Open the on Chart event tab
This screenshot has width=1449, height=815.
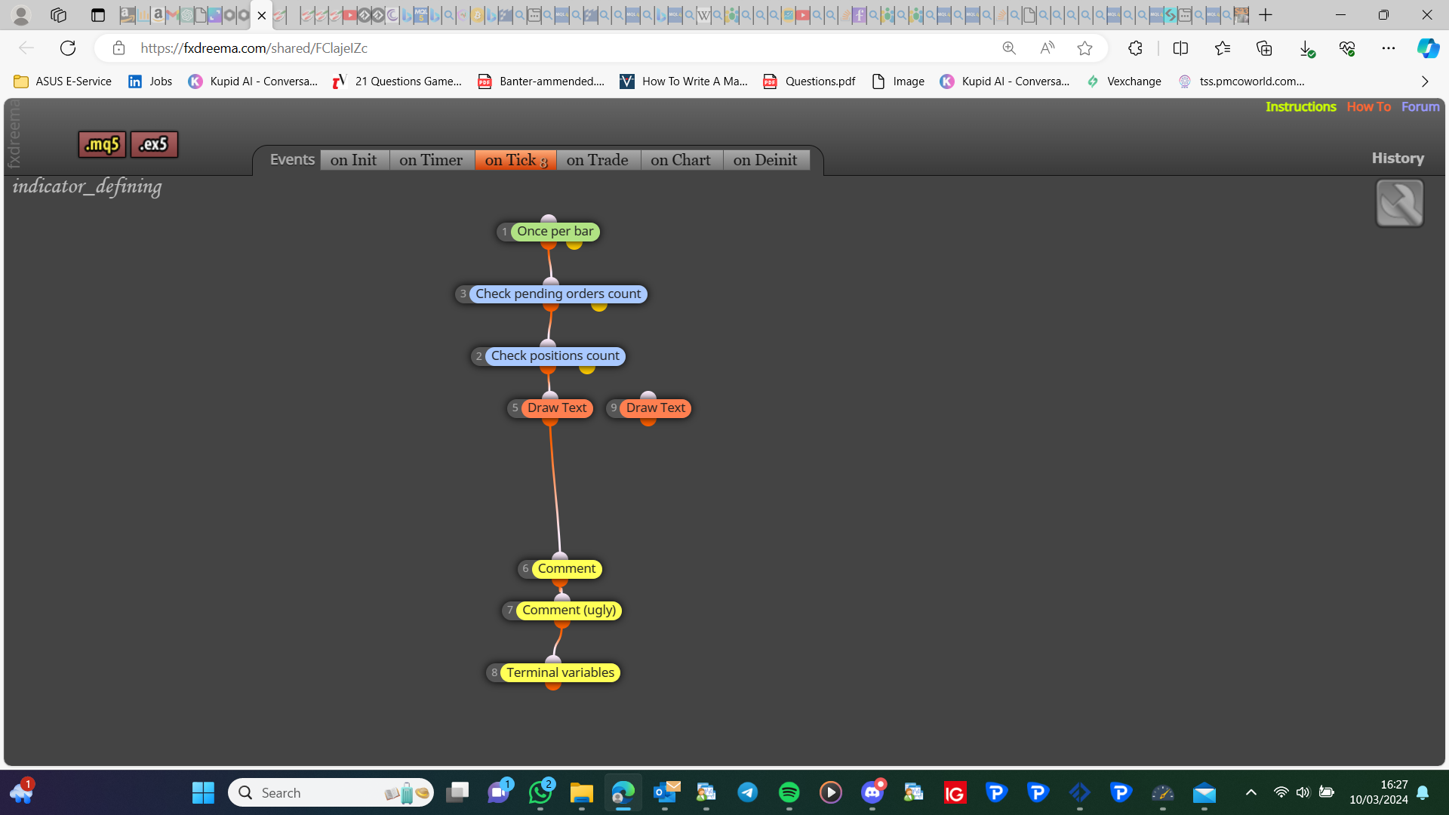pyautogui.click(x=681, y=160)
